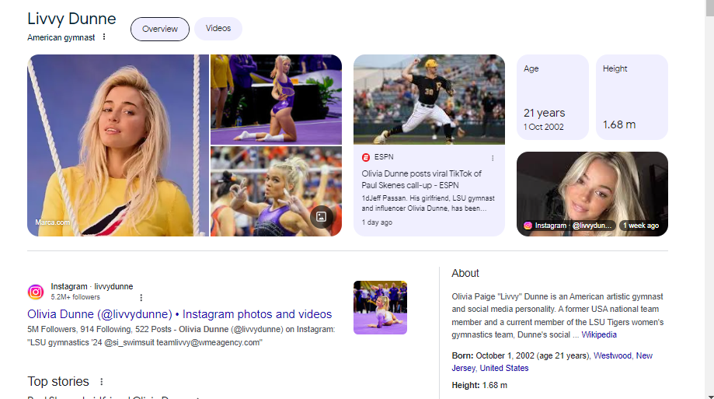
Task: Click the 'Height: 1.68 m' About line
Action: (x=479, y=385)
